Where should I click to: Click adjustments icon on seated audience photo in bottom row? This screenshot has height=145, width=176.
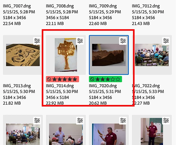(x=37, y=120)
